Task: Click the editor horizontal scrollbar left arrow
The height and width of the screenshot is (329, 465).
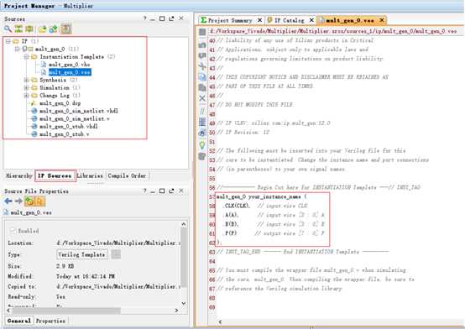Action: pos(220,321)
